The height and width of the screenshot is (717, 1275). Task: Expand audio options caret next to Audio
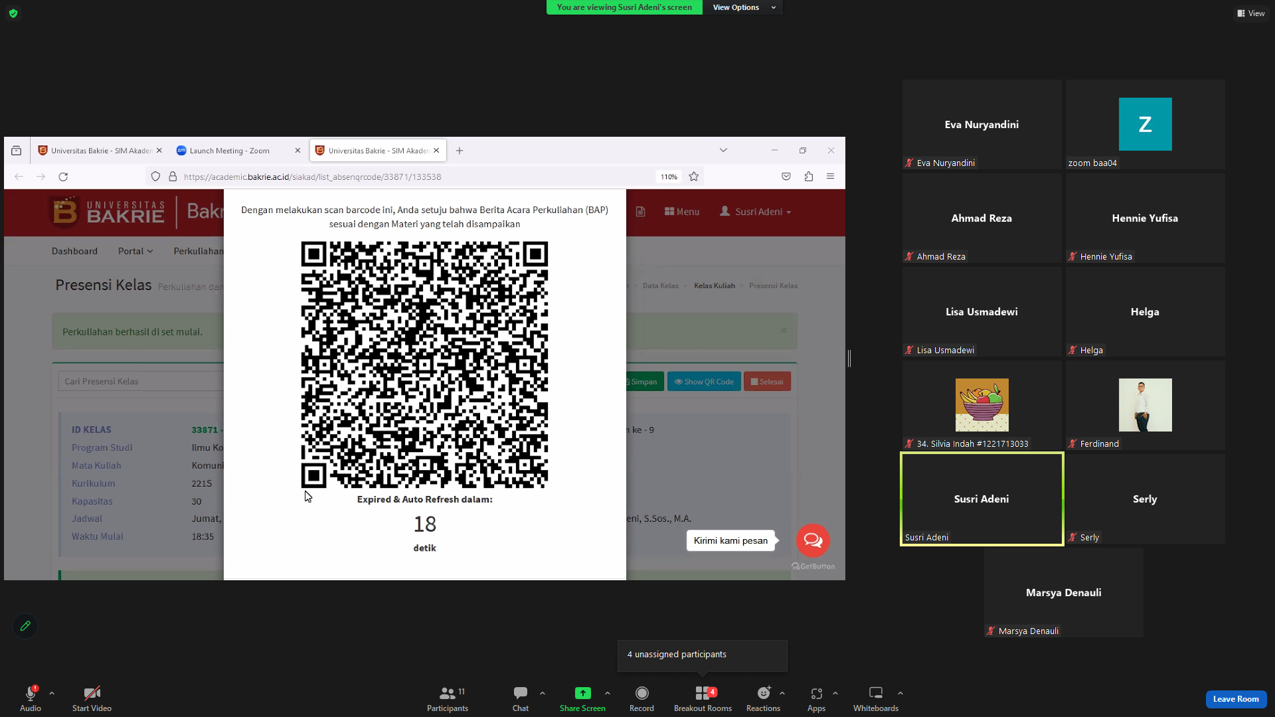52,693
